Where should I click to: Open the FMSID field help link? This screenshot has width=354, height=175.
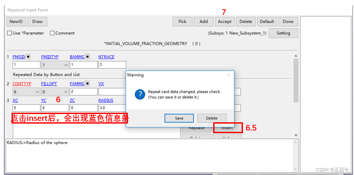pyautogui.click(x=19, y=57)
